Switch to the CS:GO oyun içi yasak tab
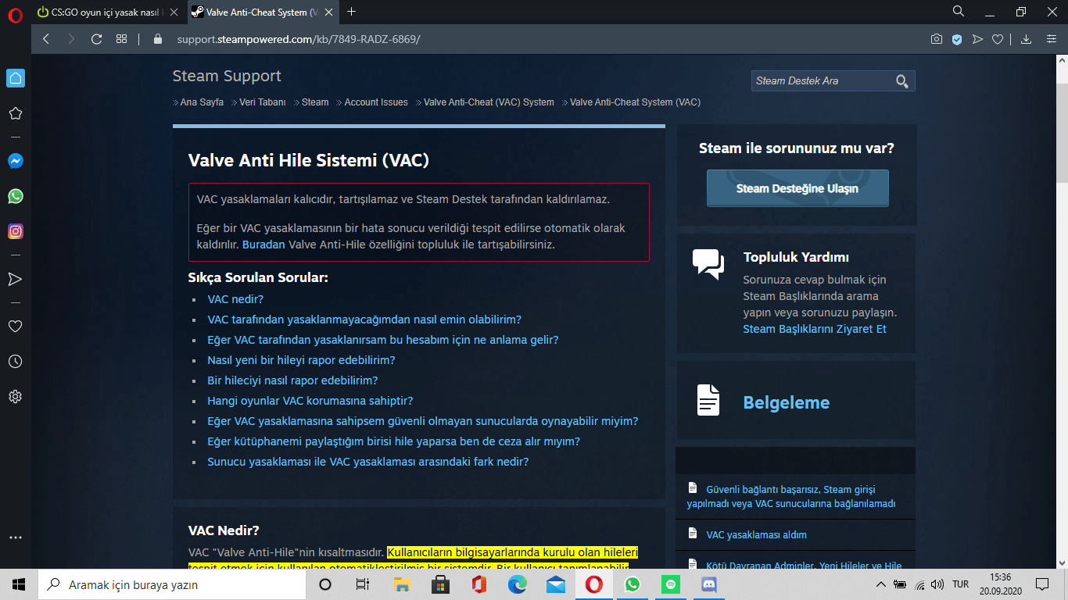Viewport: 1068px width, 600px height. (x=108, y=12)
